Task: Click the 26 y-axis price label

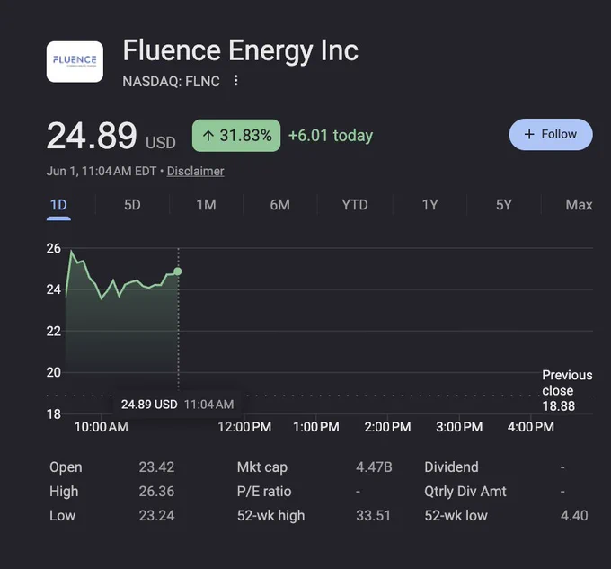Action: click(x=54, y=248)
